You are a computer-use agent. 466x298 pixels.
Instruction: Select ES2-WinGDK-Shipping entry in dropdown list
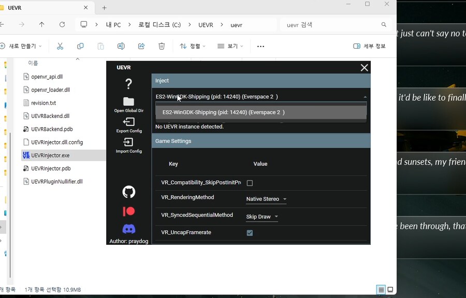261,112
